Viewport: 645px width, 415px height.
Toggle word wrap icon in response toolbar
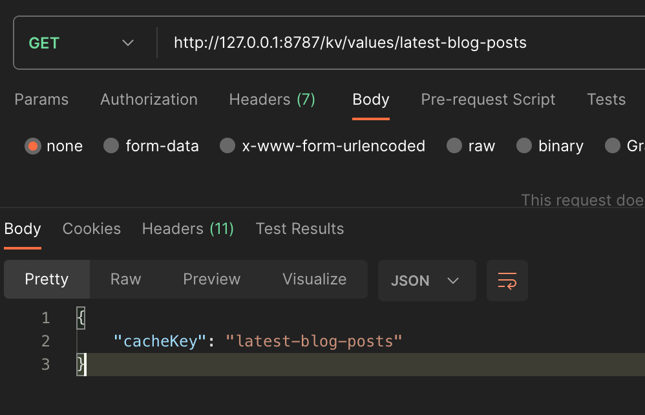click(507, 281)
